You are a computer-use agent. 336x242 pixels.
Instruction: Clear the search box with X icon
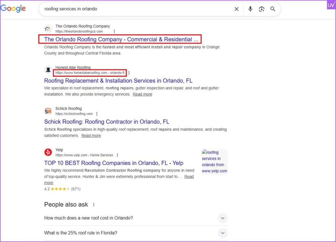236,9
